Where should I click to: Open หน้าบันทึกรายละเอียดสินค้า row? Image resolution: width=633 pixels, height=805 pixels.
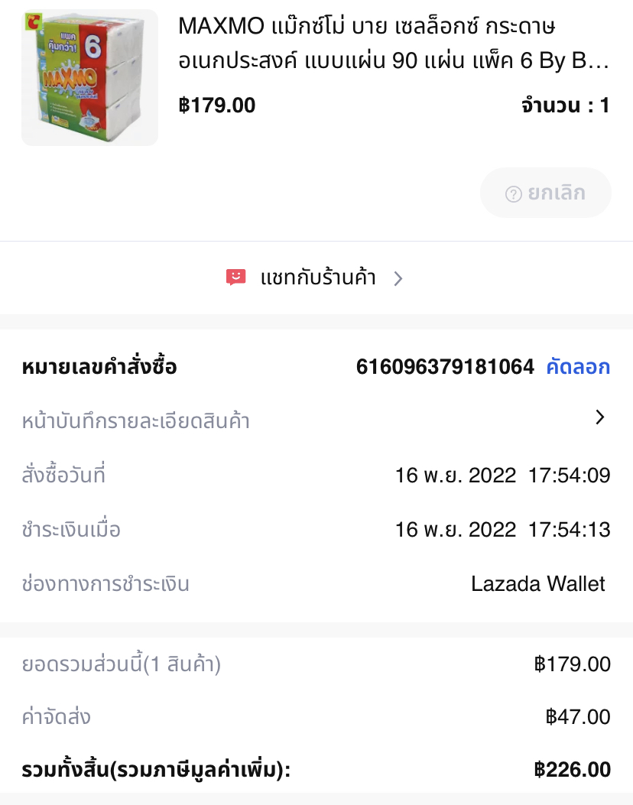click(316, 420)
